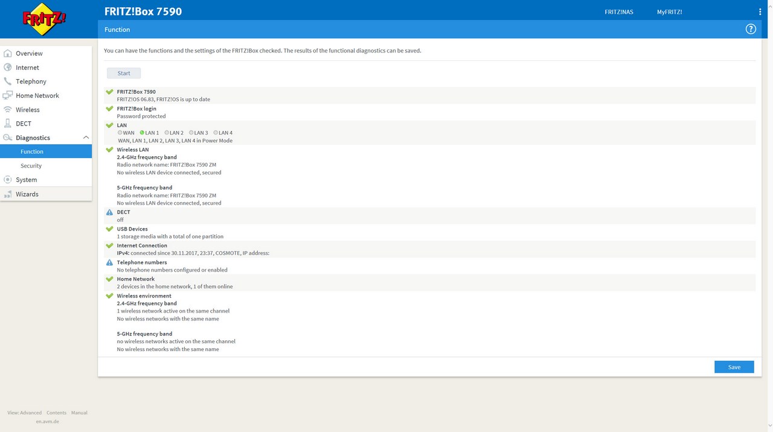The height and width of the screenshot is (432, 773).
Task: Open FRITZ!NAS from the header
Action: pyautogui.click(x=619, y=12)
